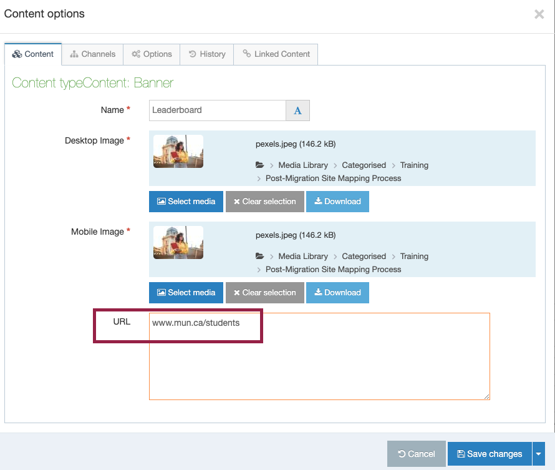Click Post-Migration Site Mapping Process under Mobile Image
This screenshot has width=555, height=470.
coord(333,269)
